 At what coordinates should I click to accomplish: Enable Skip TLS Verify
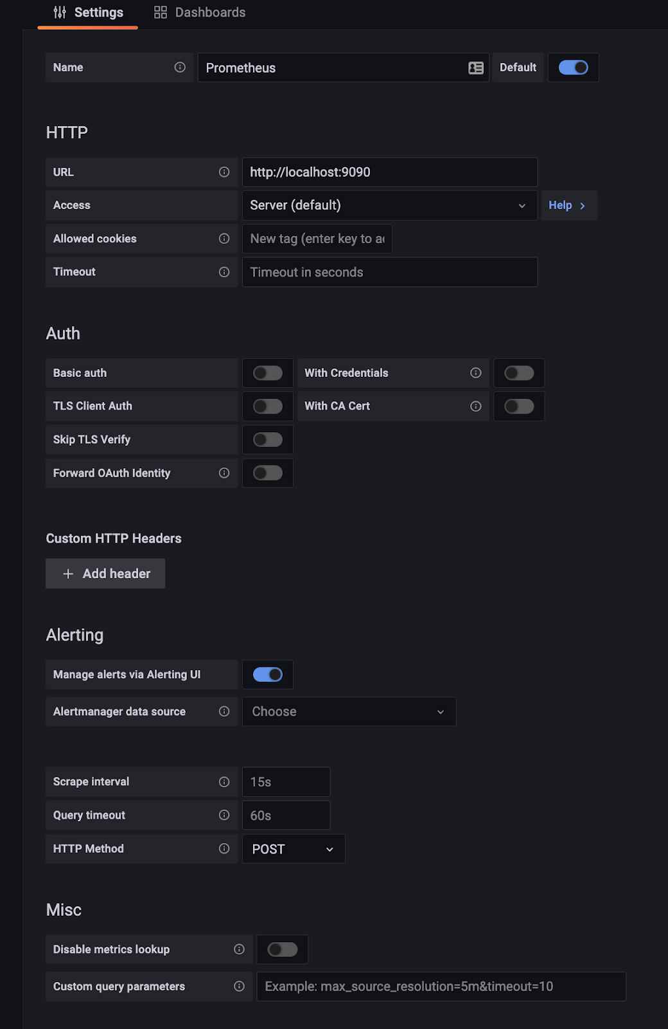coord(268,440)
